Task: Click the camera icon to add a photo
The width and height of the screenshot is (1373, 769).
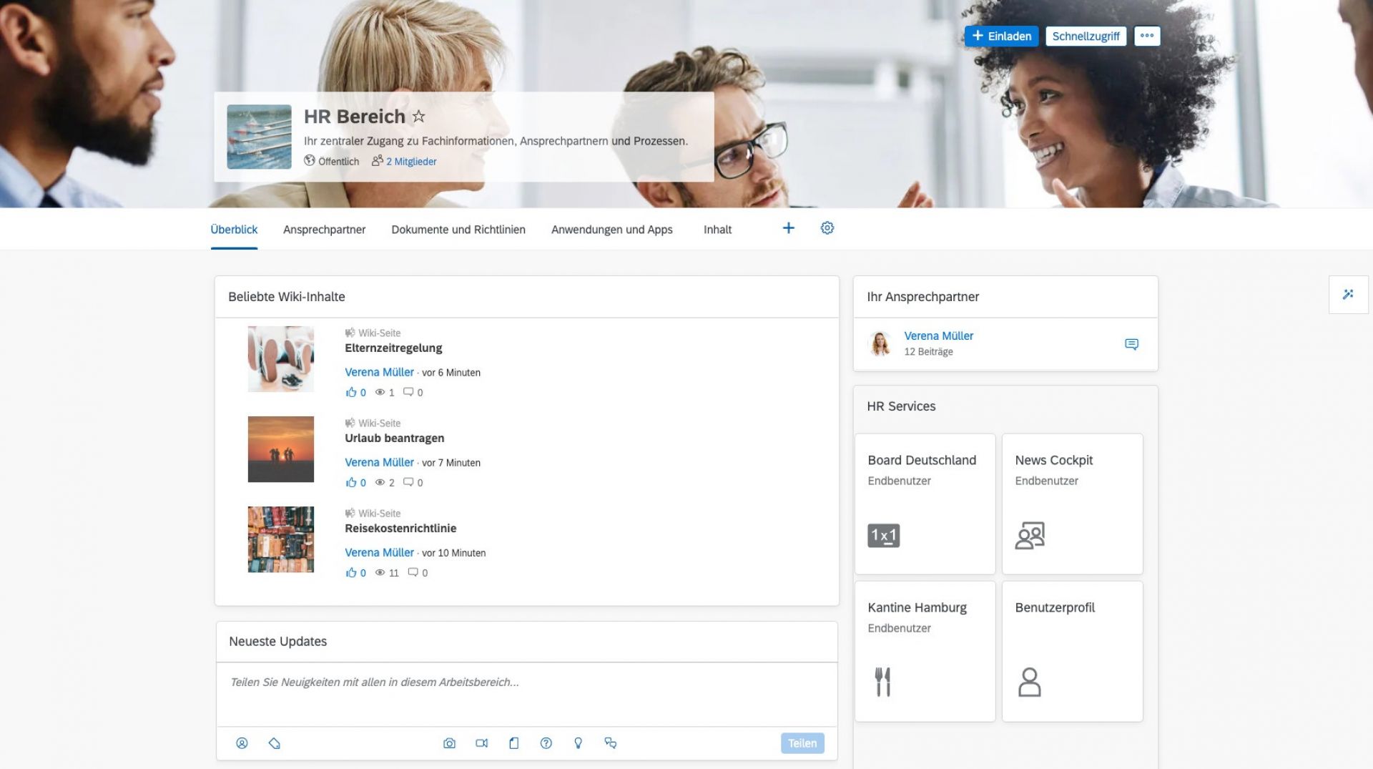Action: click(x=449, y=743)
